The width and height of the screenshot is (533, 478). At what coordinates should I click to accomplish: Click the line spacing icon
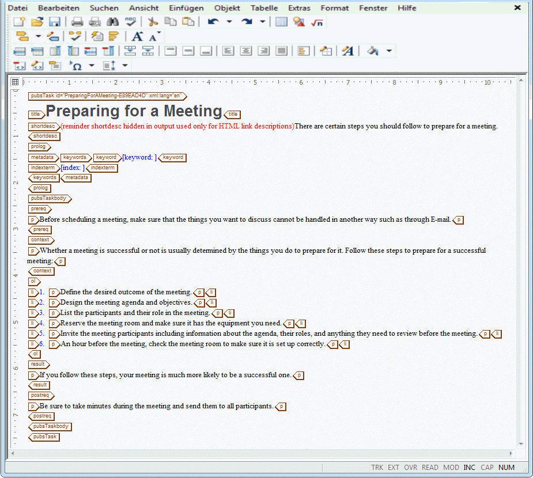point(109,65)
